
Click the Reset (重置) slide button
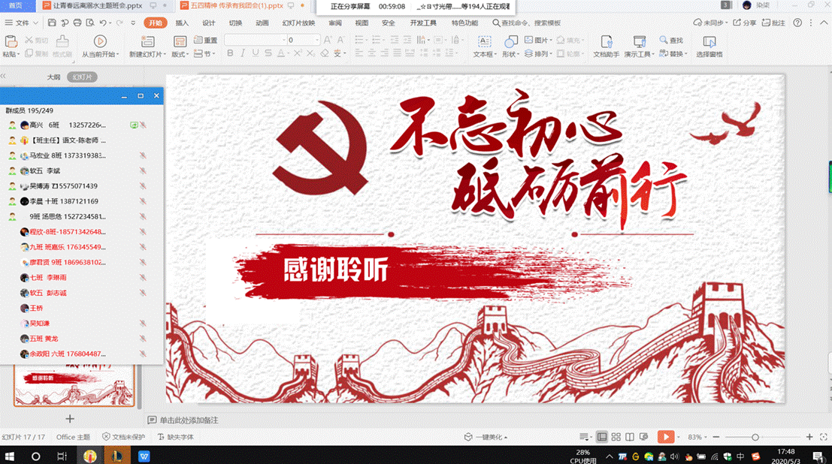click(x=206, y=41)
